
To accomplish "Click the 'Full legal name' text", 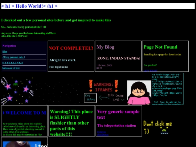I will tap(59, 67).
